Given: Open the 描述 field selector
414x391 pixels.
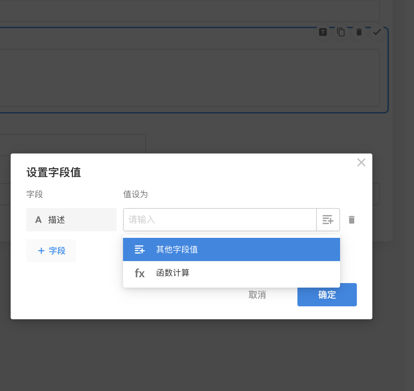Looking at the screenshot, I should click(x=71, y=220).
